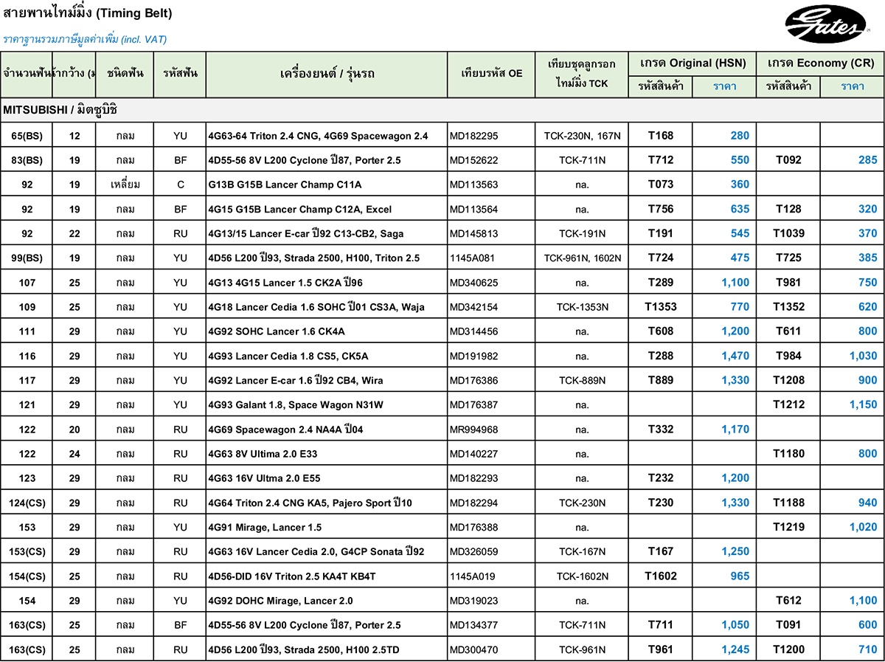
Task: Click TCK-191N timing kit cell
Action: 582,234
